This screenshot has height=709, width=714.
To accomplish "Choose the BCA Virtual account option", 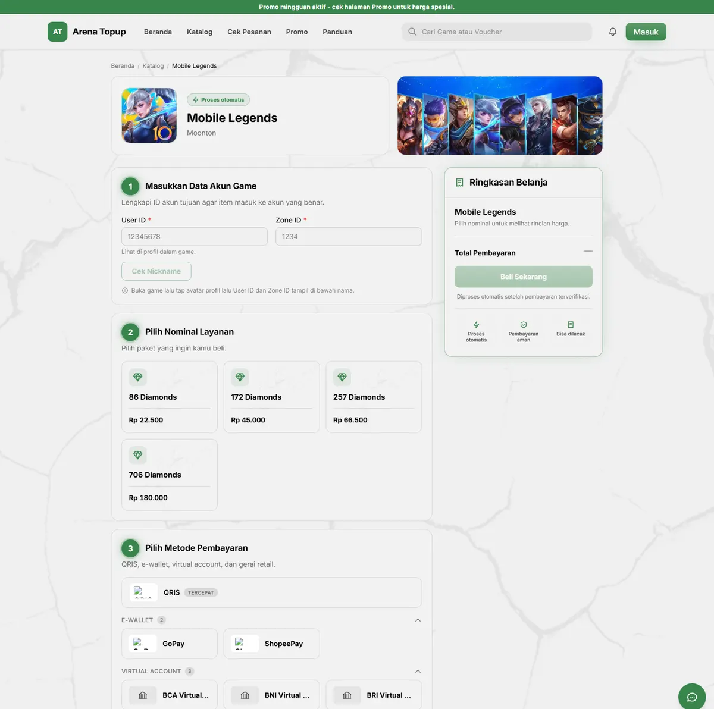I will click(170, 695).
